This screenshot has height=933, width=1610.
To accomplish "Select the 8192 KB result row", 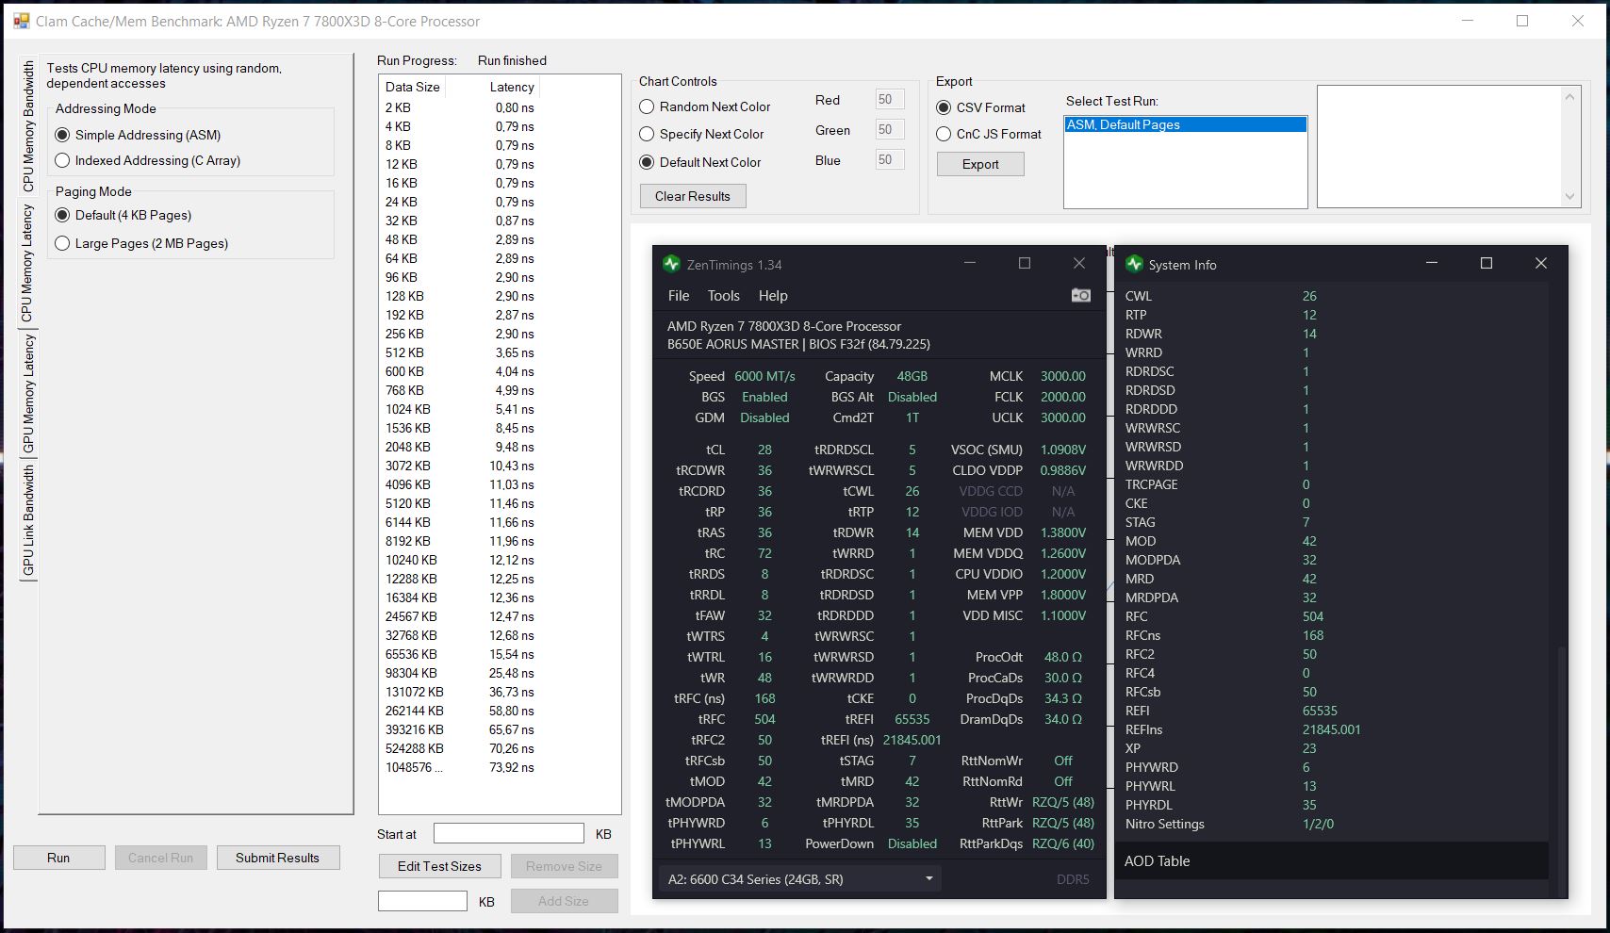I will 460,541.
